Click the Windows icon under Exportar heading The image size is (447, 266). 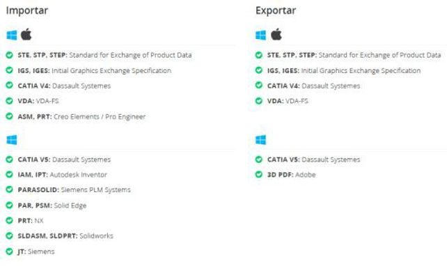[261, 36]
